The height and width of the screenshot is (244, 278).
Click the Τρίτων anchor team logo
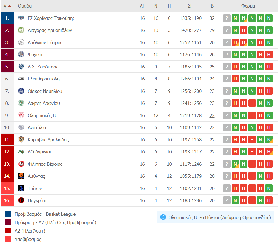click(x=21, y=188)
